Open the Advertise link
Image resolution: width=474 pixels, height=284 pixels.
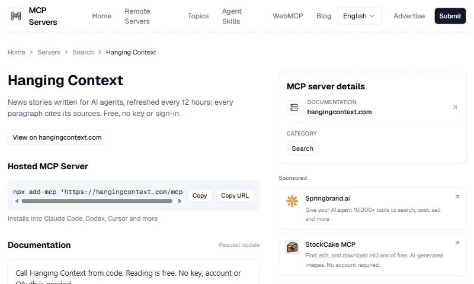(409, 16)
